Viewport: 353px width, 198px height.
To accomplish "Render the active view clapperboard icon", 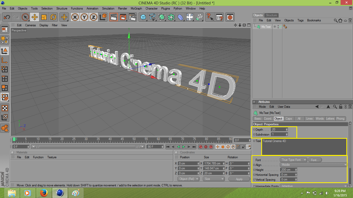I will click(113, 17).
